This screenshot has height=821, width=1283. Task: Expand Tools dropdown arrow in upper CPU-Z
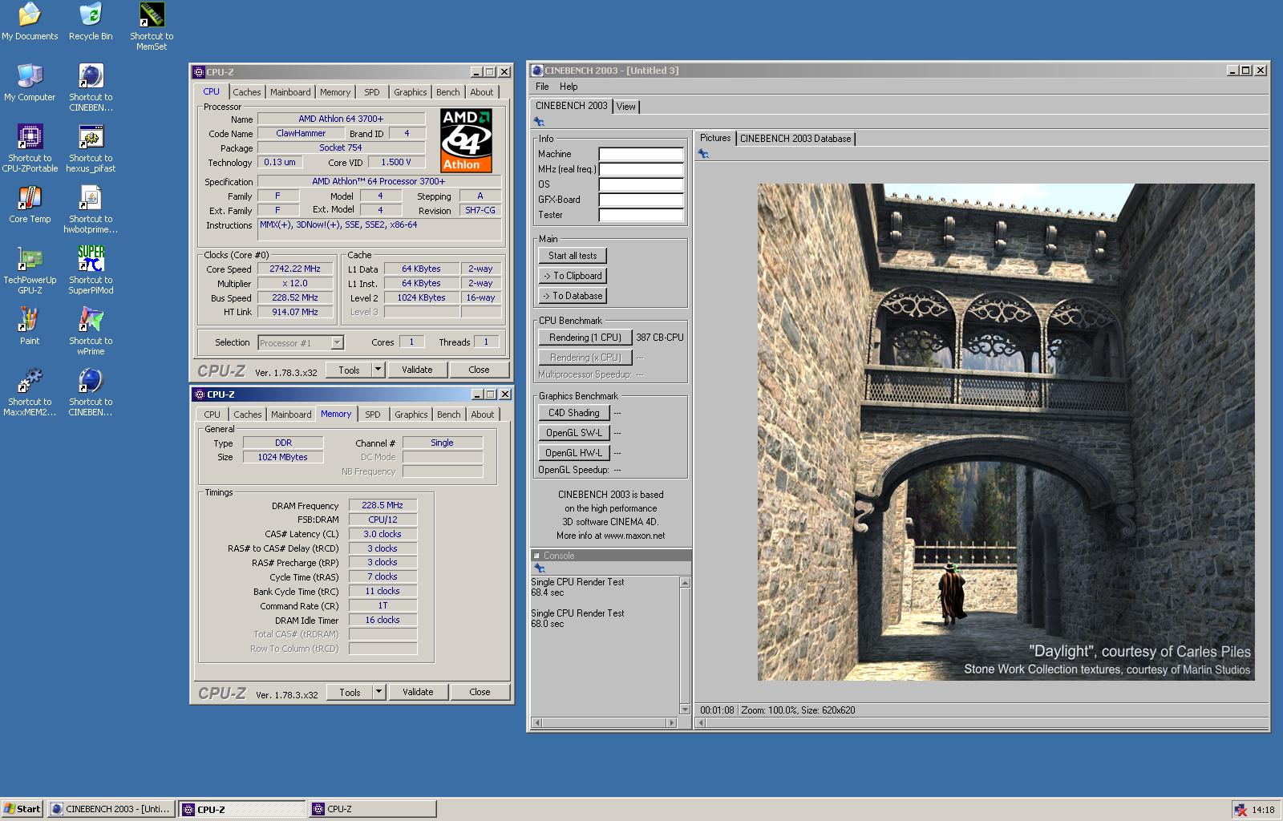(378, 370)
